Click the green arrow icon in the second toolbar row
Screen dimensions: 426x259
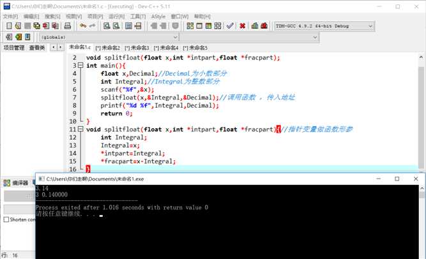click(x=19, y=36)
